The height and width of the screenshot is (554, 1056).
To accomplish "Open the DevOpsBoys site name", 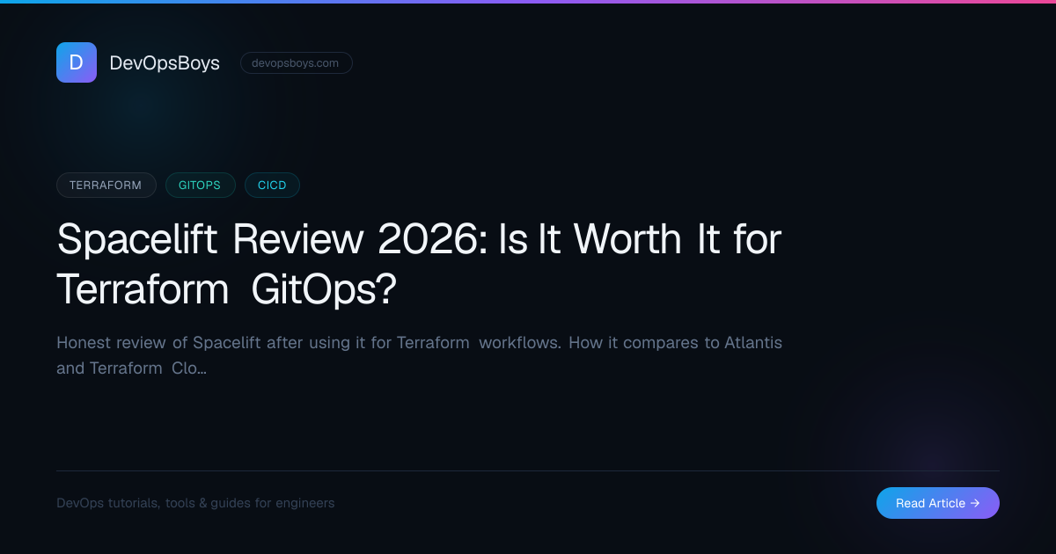I will tap(165, 63).
